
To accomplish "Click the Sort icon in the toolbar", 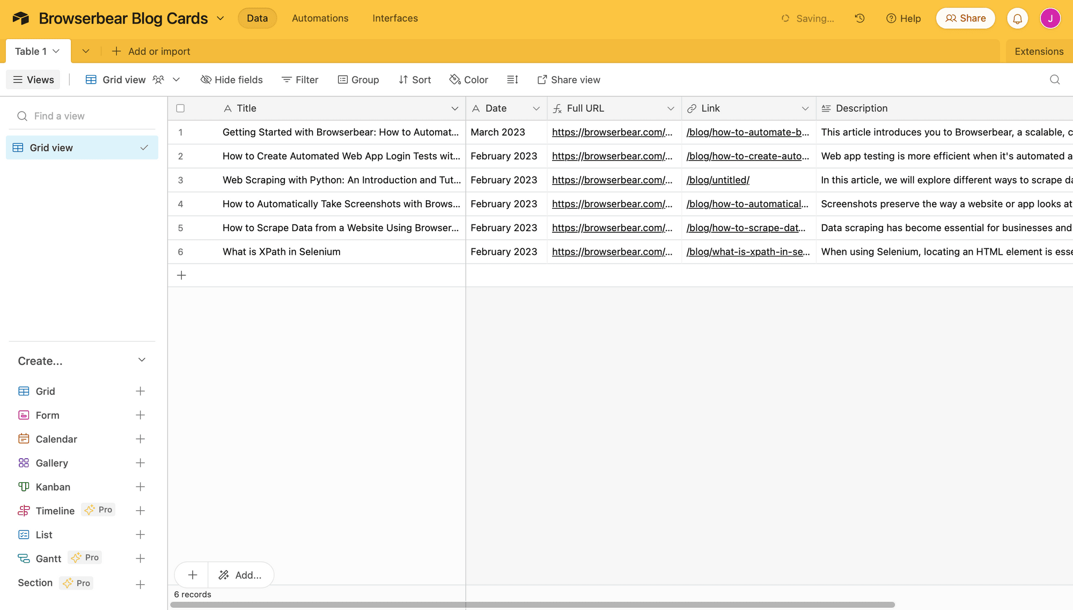I will 414,79.
